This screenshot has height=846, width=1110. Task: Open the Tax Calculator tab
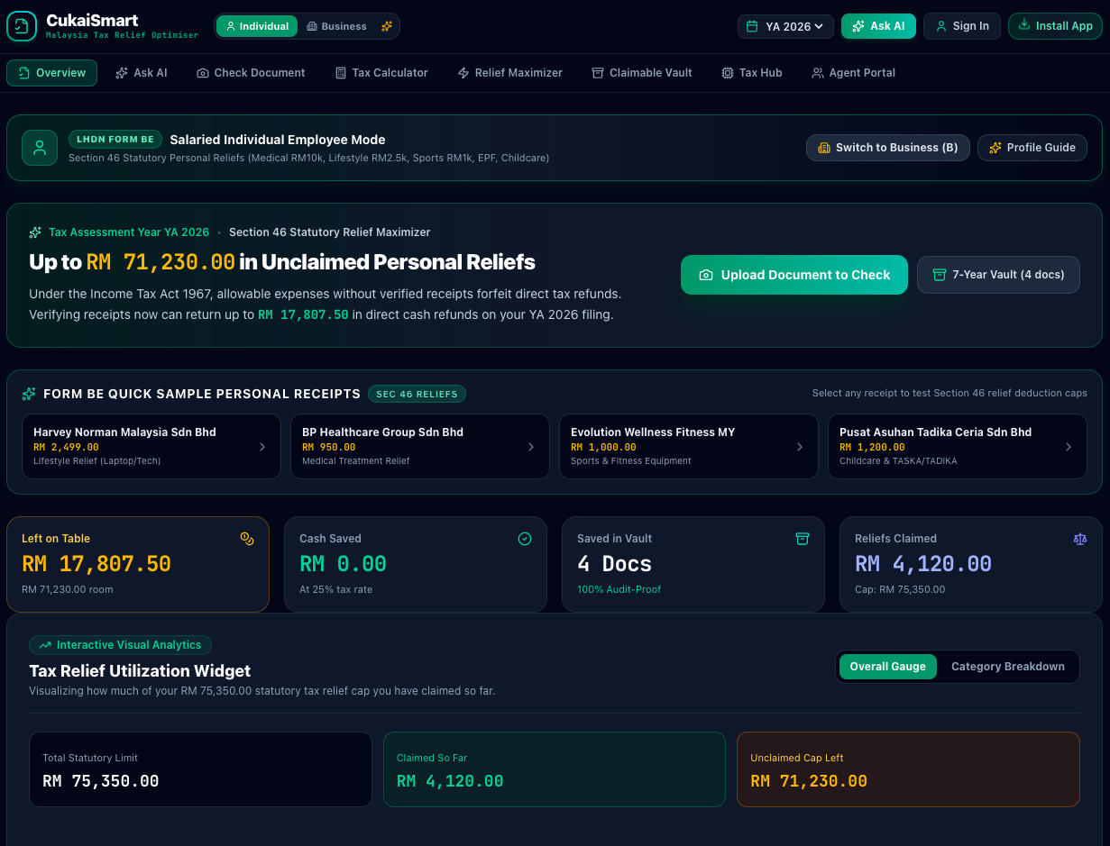pos(381,73)
